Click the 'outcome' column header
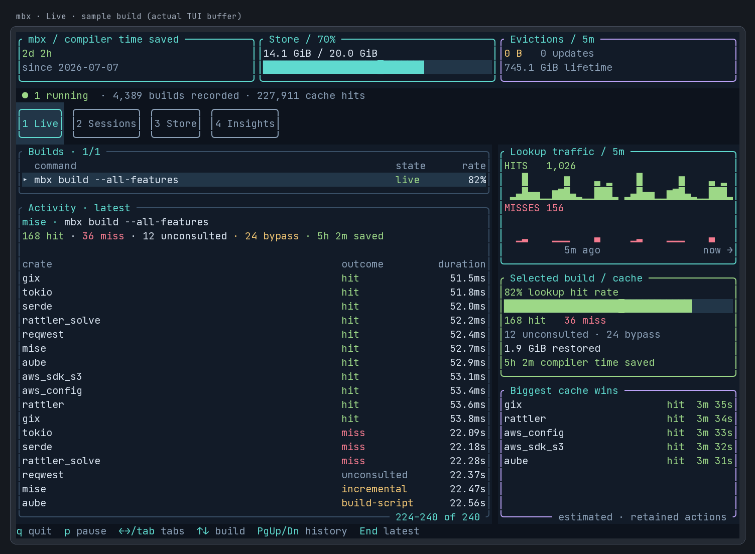Screen dimensions: 755x554 pyautogui.click(x=362, y=264)
